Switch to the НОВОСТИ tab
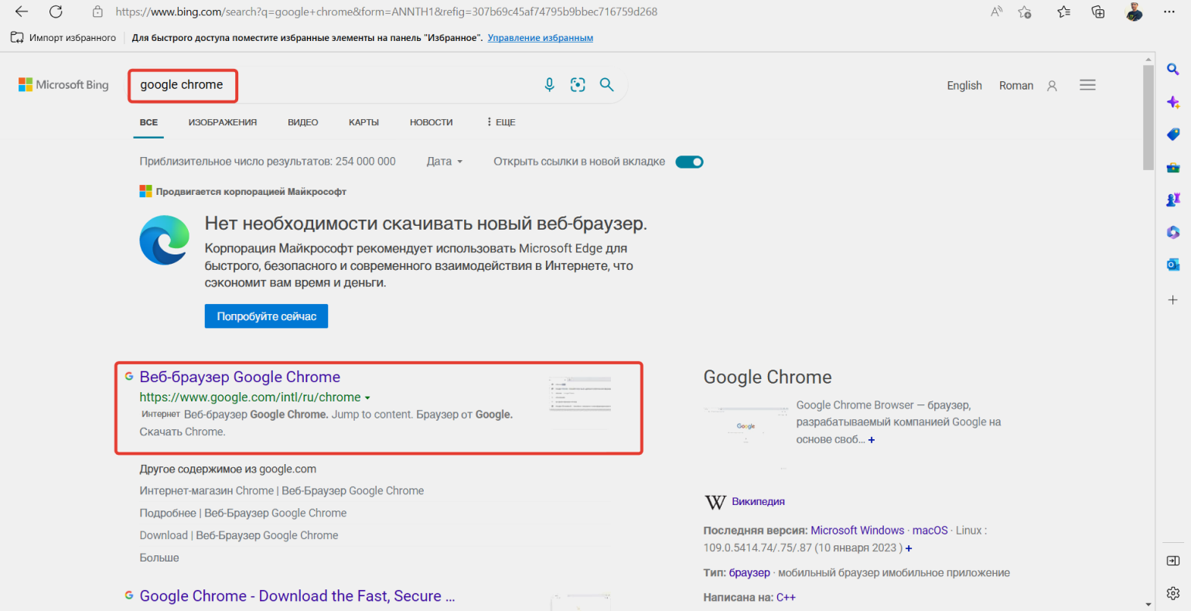Image resolution: width=1191 pixels, height=611 pixels. pos(432,122)
